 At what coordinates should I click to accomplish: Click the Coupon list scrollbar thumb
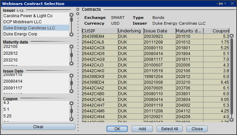coord(71,111)
